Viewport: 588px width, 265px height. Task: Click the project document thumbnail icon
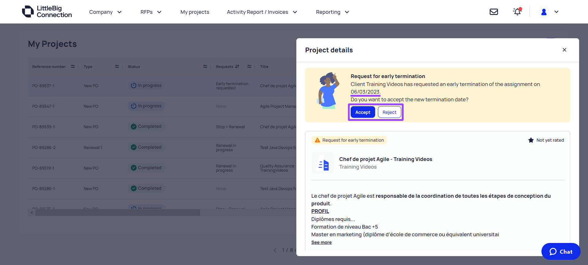(323, 163)
